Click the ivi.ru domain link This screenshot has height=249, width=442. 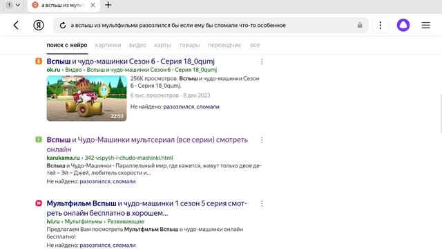[x=53, y=221]
